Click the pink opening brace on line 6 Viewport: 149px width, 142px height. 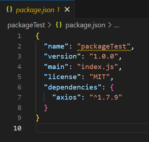click(x=112, y=87)
